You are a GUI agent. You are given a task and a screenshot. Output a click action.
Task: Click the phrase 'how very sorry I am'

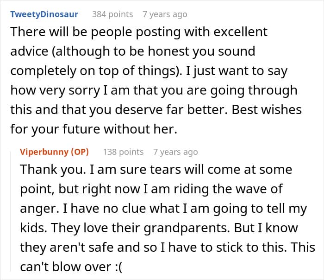(x=71, y=90)
